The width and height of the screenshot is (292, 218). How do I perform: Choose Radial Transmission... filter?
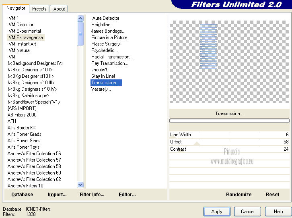[112, 57]
